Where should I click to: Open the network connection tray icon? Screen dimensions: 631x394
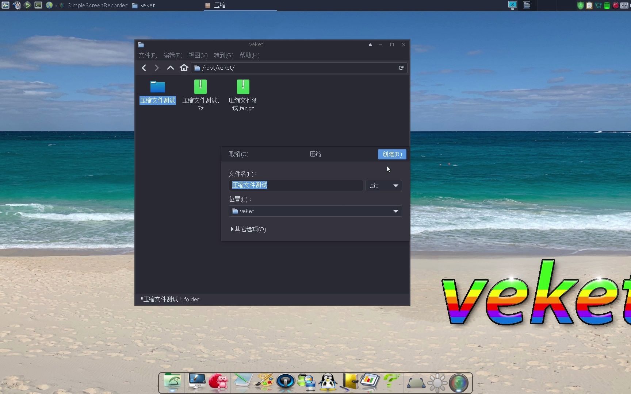coord(598,5)
